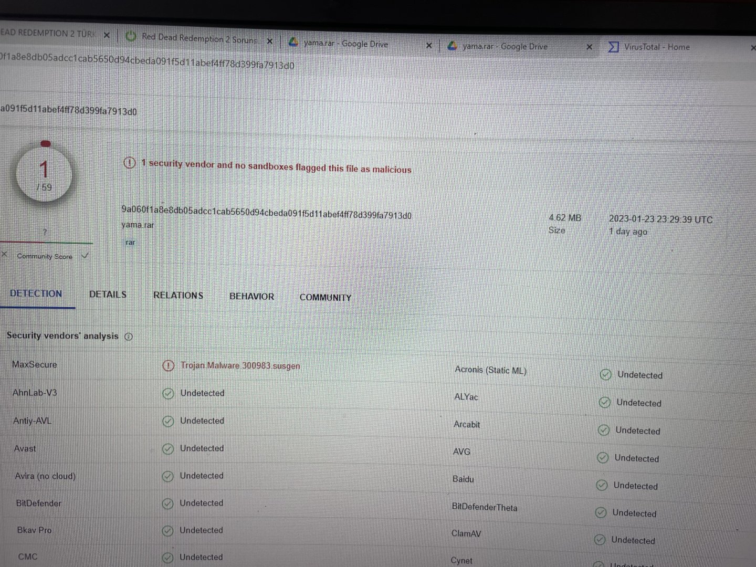Click the BitDefender vendor name

tap(38, 503)
